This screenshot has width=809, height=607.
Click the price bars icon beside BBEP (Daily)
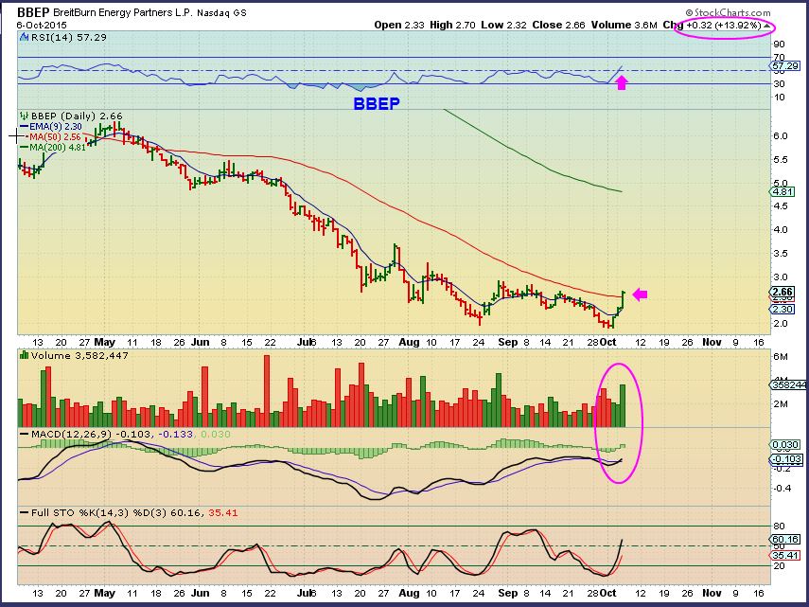pyautogui.click(x=24, y=116)
